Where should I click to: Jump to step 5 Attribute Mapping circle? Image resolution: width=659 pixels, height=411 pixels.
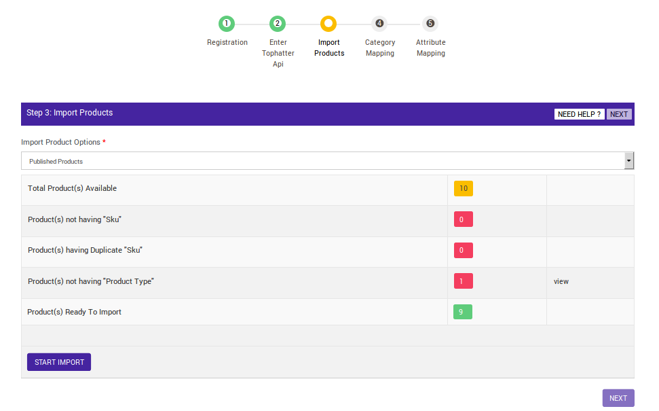tap(430, 24)
